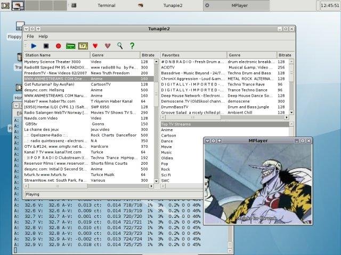
Task: Click the blue Play button in toolbar
Action: [x=34, y=46]
